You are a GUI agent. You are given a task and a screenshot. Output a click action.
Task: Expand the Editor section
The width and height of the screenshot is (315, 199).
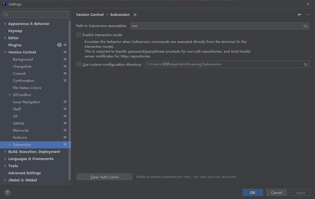click(5, 38)
